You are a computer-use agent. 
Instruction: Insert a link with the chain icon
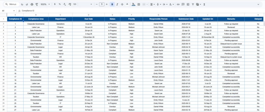click(x=178, y=4)
